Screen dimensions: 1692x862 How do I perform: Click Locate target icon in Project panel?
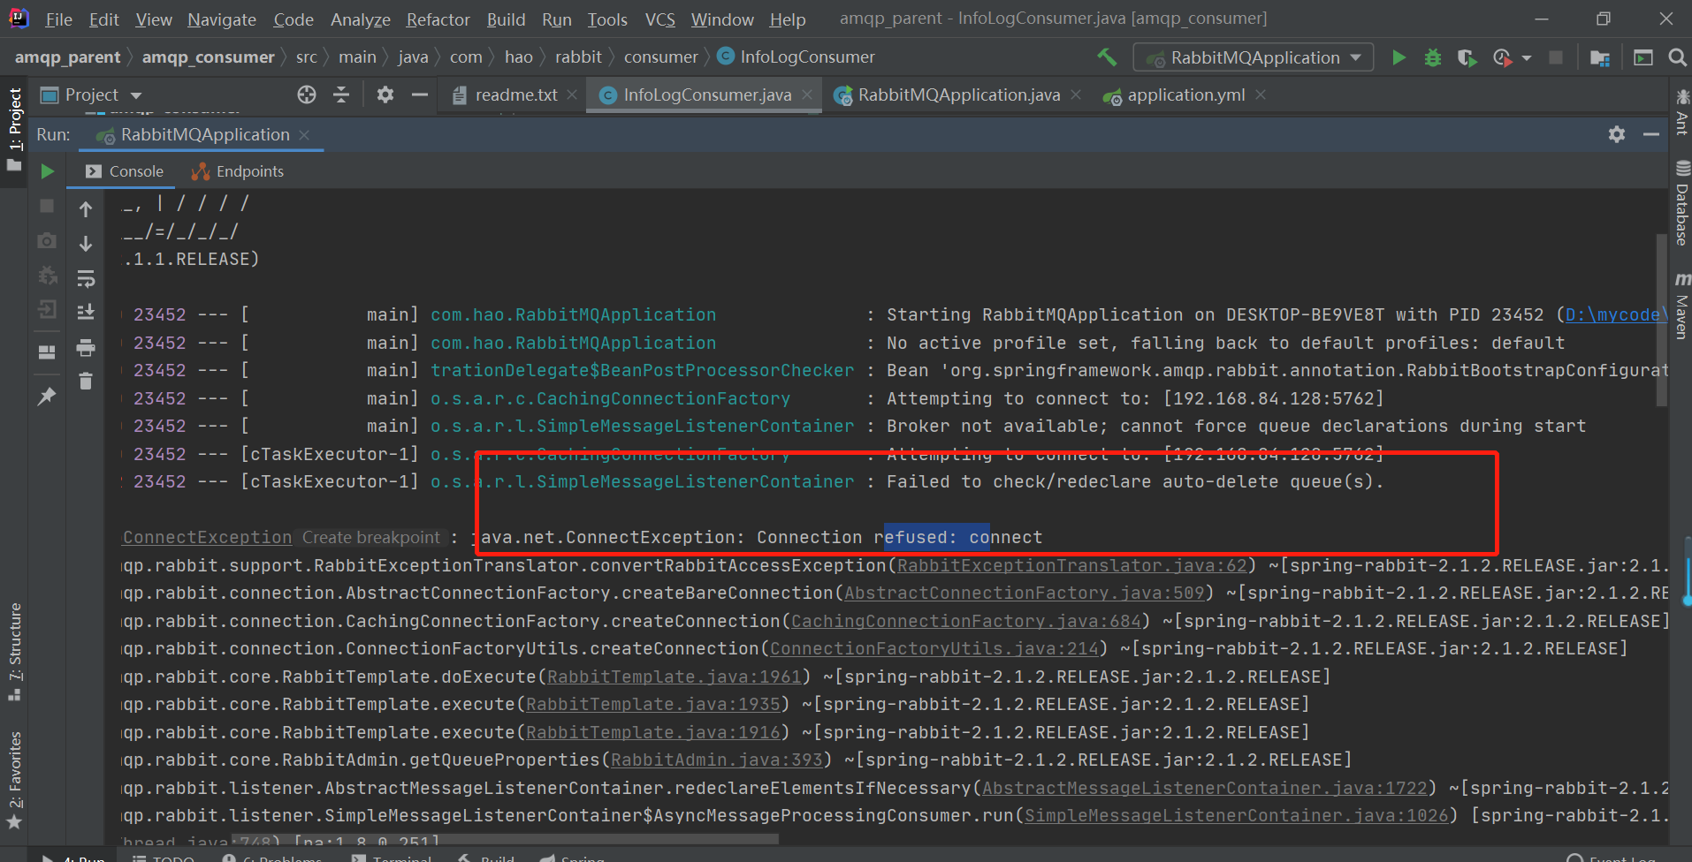pos(307,95)
